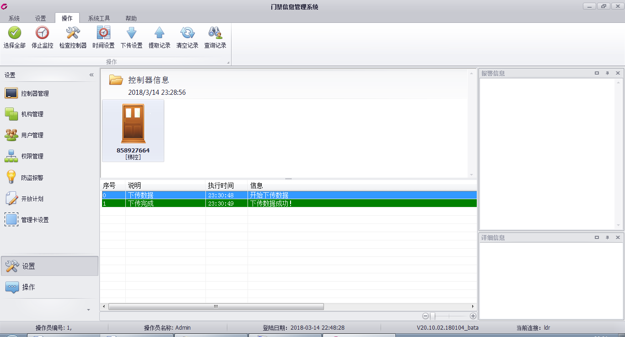
Task: Sort by 执行时间 column header
Action: pyautogui.click(x=226, y=185)
